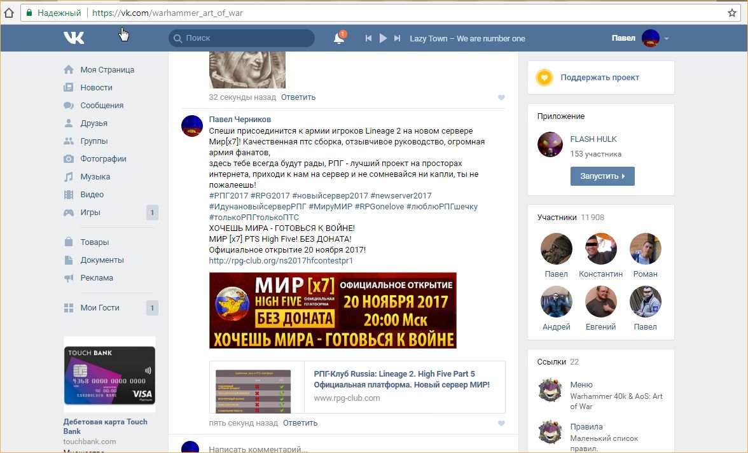This screenshot has height=453, width=748.
Task: Focus the Поиск search field
Action: point(242,38)
